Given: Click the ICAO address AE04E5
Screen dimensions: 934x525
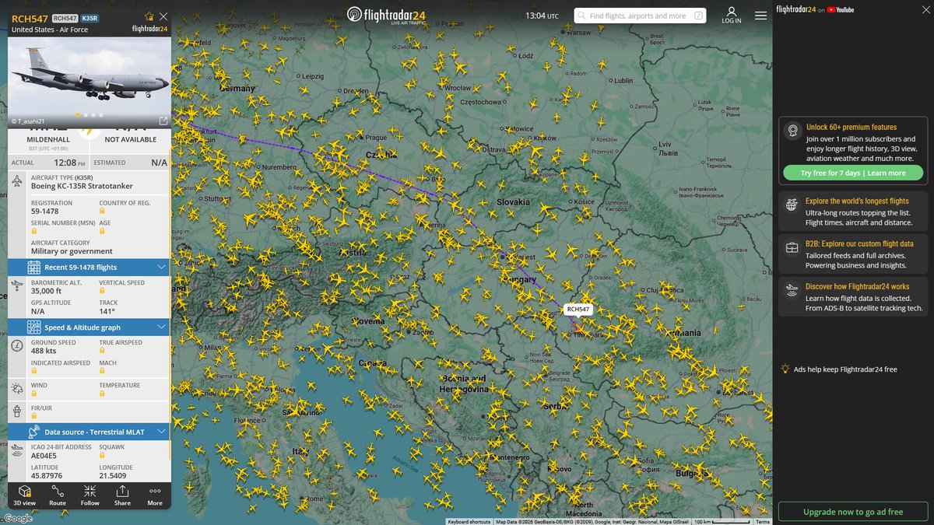Looking at the screenshot, I should [45, 455].
